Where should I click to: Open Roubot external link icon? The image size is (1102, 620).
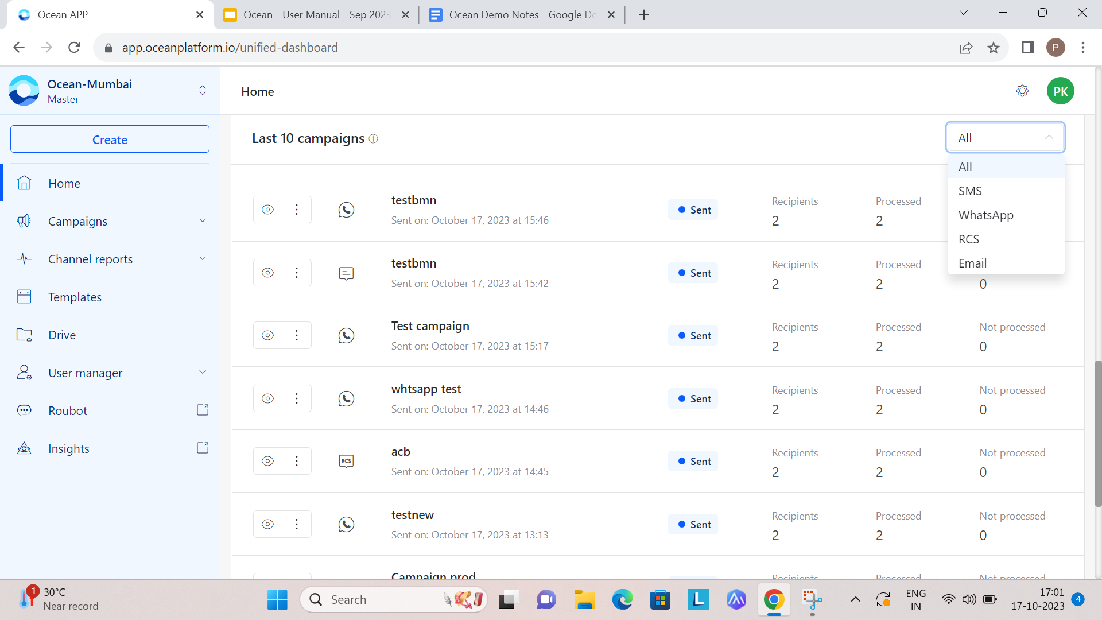203,410
